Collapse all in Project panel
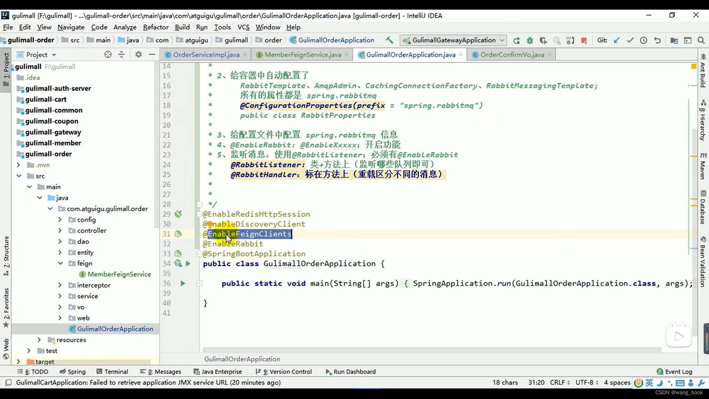 click(121, 55)
